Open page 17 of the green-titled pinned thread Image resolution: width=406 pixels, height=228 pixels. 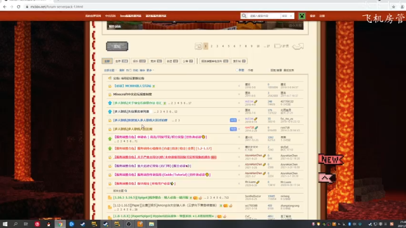(x=190, y=103)
